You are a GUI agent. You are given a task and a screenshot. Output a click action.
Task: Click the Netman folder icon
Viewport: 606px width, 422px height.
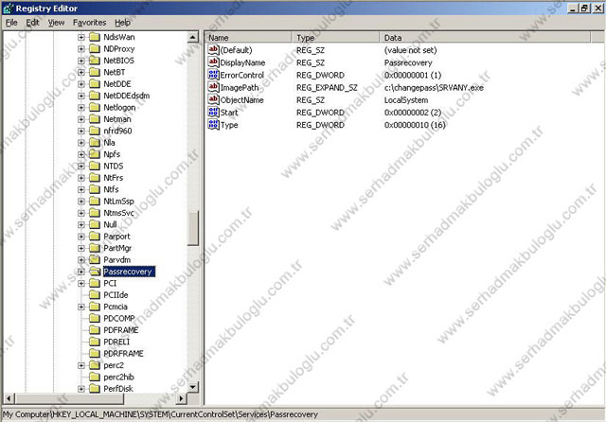click(95, 119)
